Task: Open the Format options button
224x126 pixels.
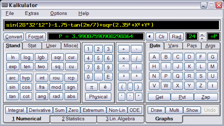Action: [36, 37]
